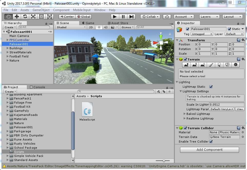247x170 pixels.
Task: Open the Account dropdown
Action: [x=184, y=17]
